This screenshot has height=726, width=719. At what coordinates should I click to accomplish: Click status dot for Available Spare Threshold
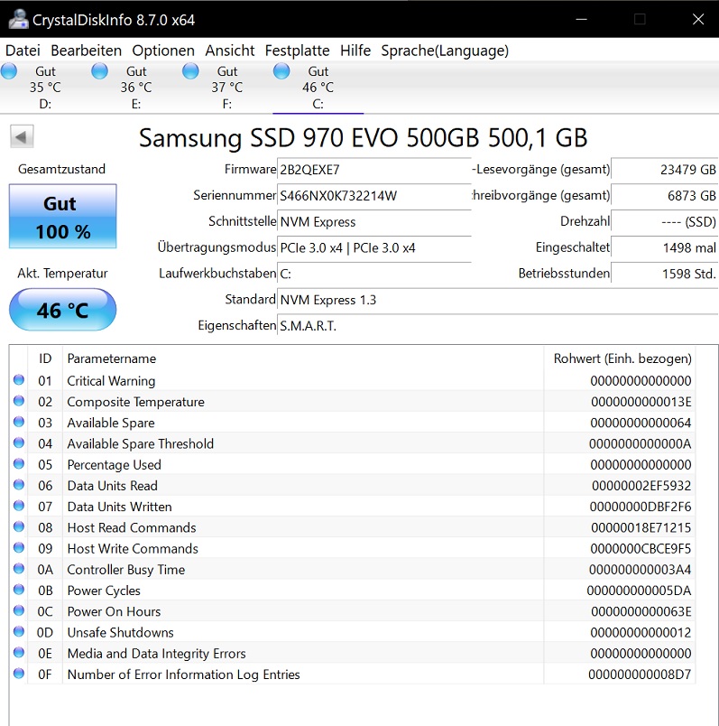pyautogui.click(x=19, y=443)
